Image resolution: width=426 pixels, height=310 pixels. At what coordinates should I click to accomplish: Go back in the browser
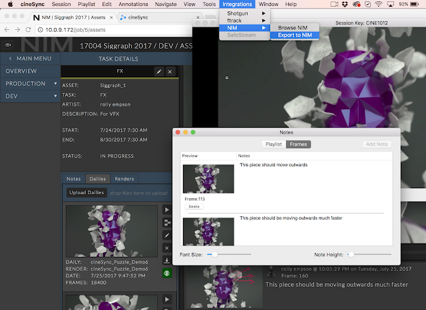point(7,30)
